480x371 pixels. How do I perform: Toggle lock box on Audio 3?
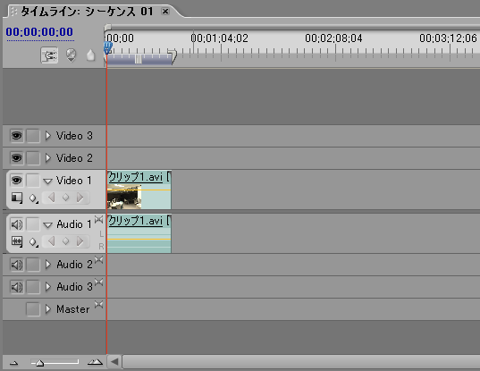(x=33, y=287)
